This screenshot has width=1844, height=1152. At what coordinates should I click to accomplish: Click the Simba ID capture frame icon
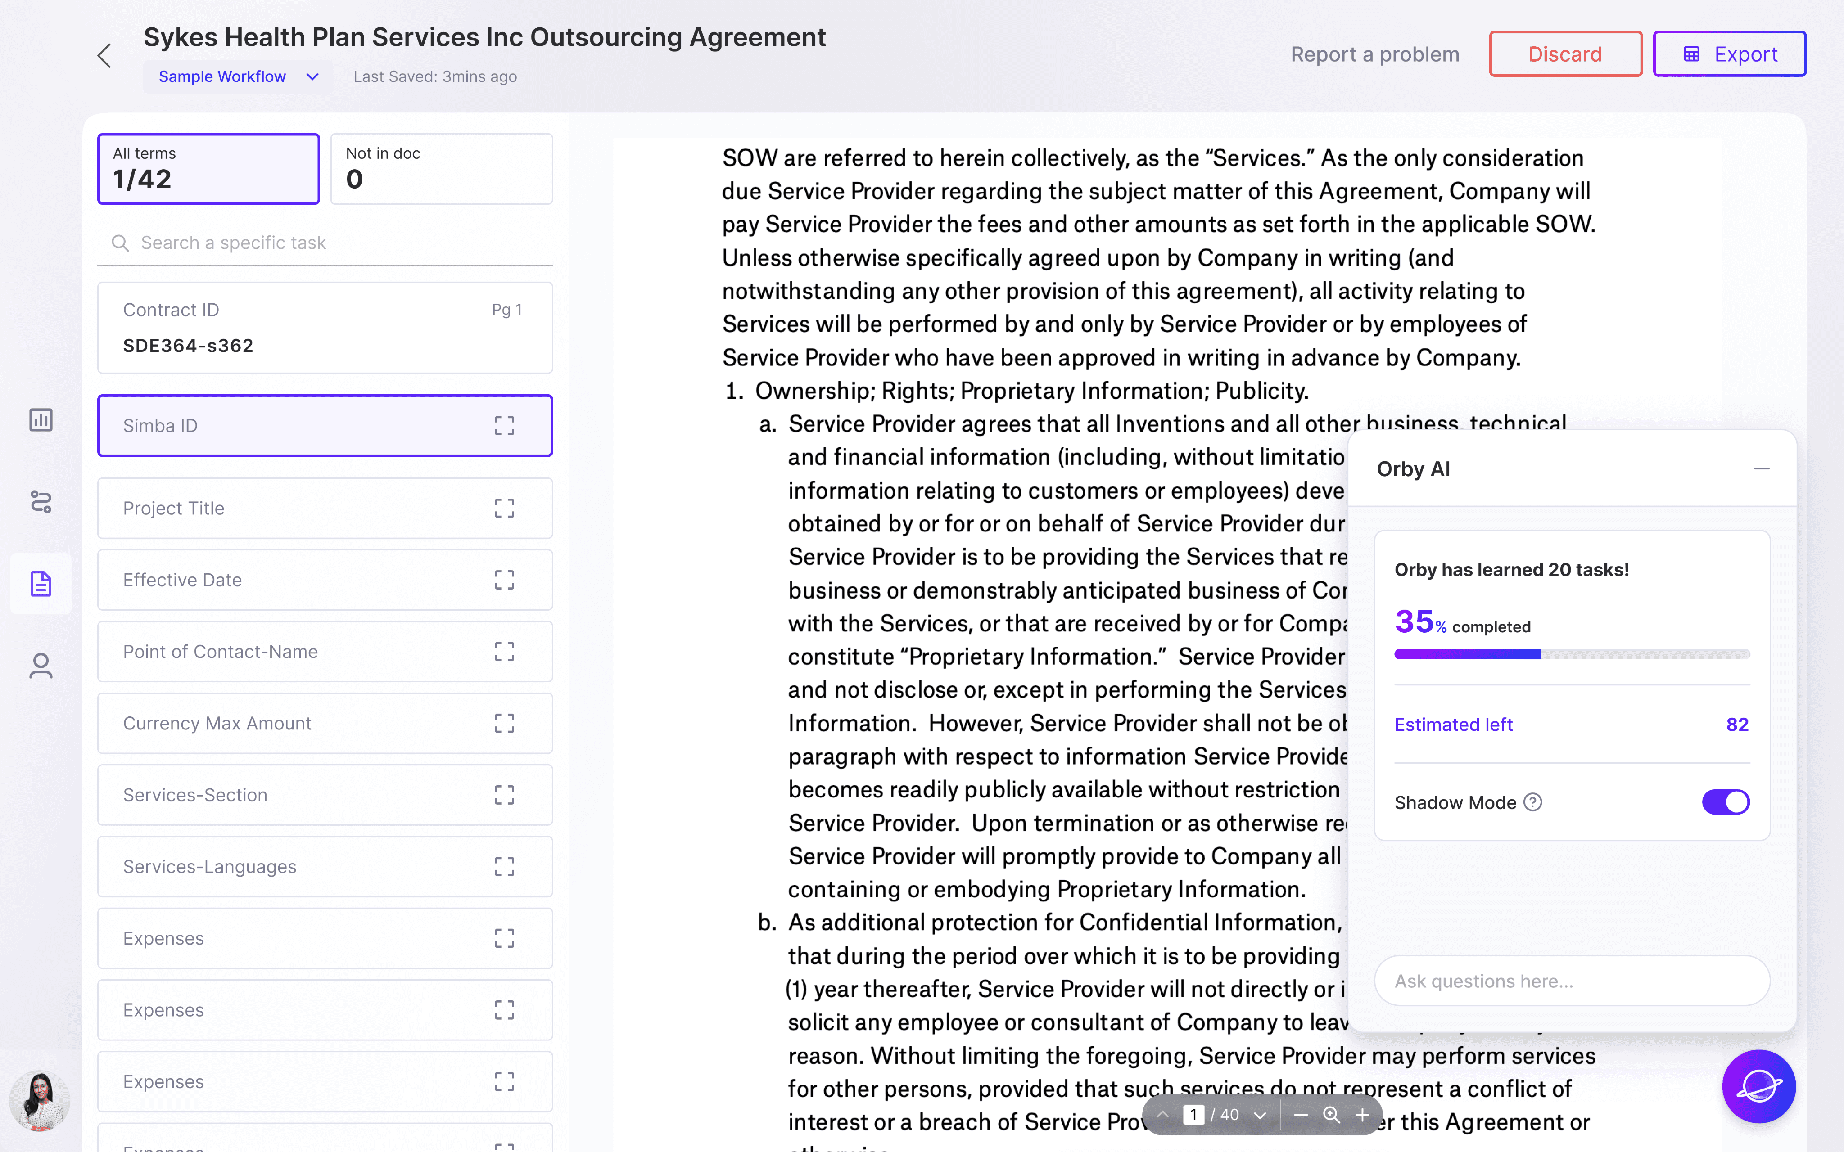click(504, 425)
